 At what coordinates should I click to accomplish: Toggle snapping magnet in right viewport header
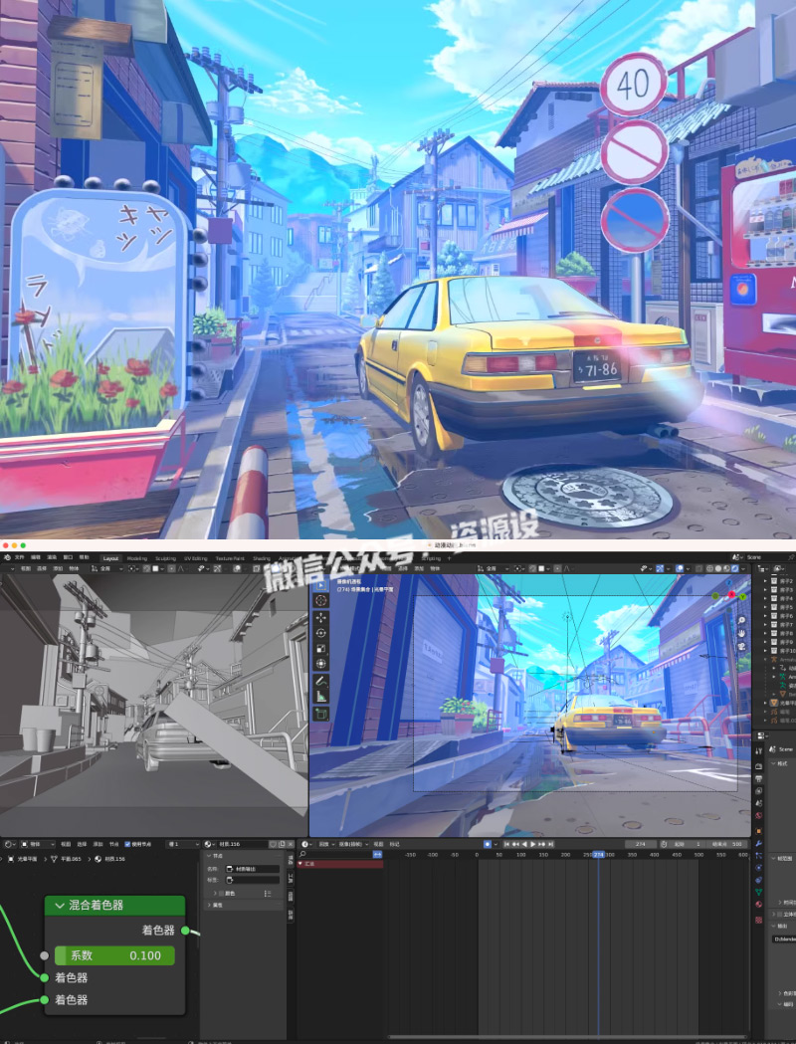(x=531, y=568)
